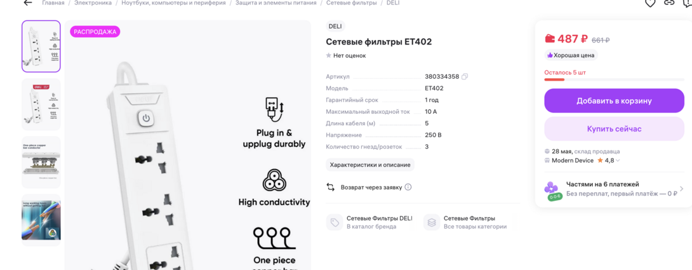
Task: Click warranty value 1 год
Action: click(432, 100)
